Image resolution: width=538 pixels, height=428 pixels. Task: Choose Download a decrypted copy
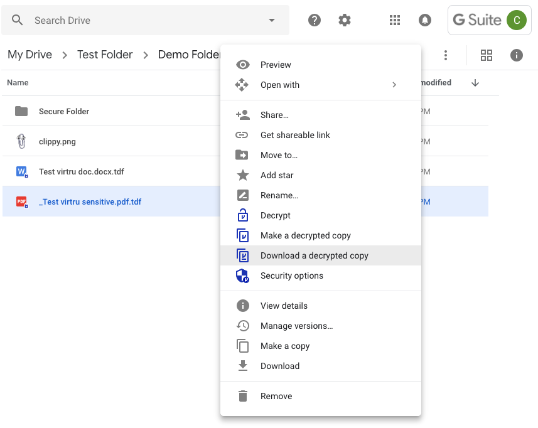320,255
